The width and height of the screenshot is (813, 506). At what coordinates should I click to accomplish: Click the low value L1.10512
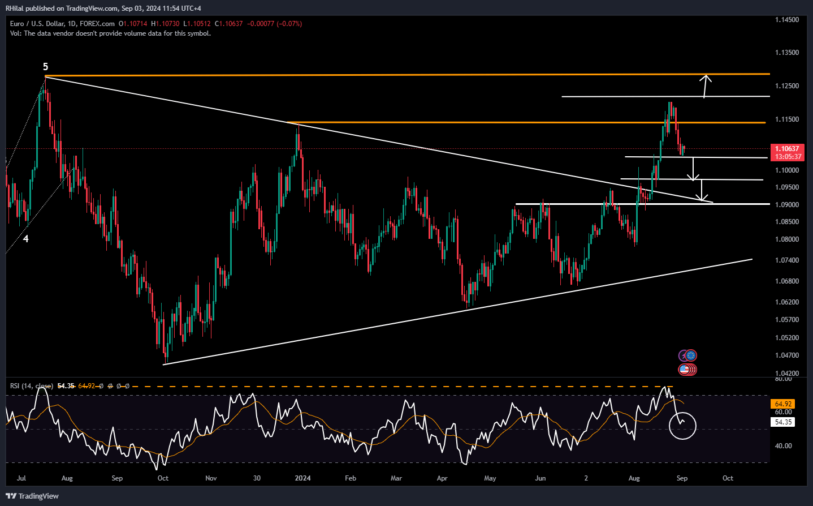tap(197, 24)
